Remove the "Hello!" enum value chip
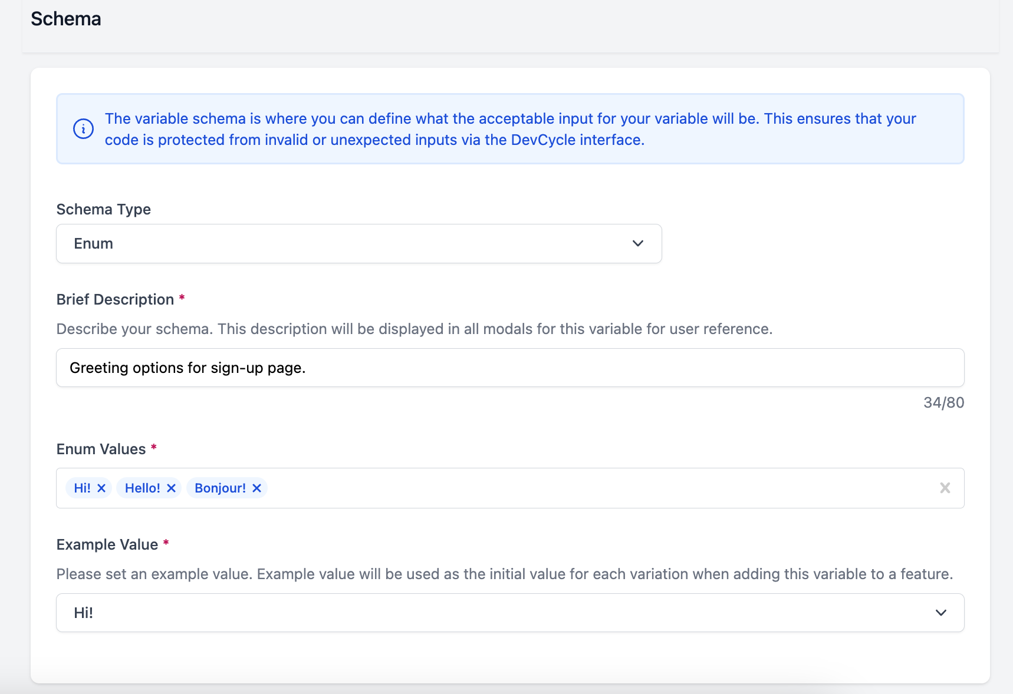1013x694 pixels. coord(171,488)
